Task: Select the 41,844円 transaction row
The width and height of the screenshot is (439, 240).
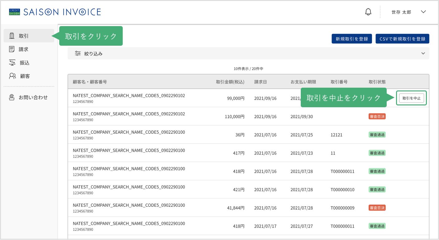Action: point(248,208)
